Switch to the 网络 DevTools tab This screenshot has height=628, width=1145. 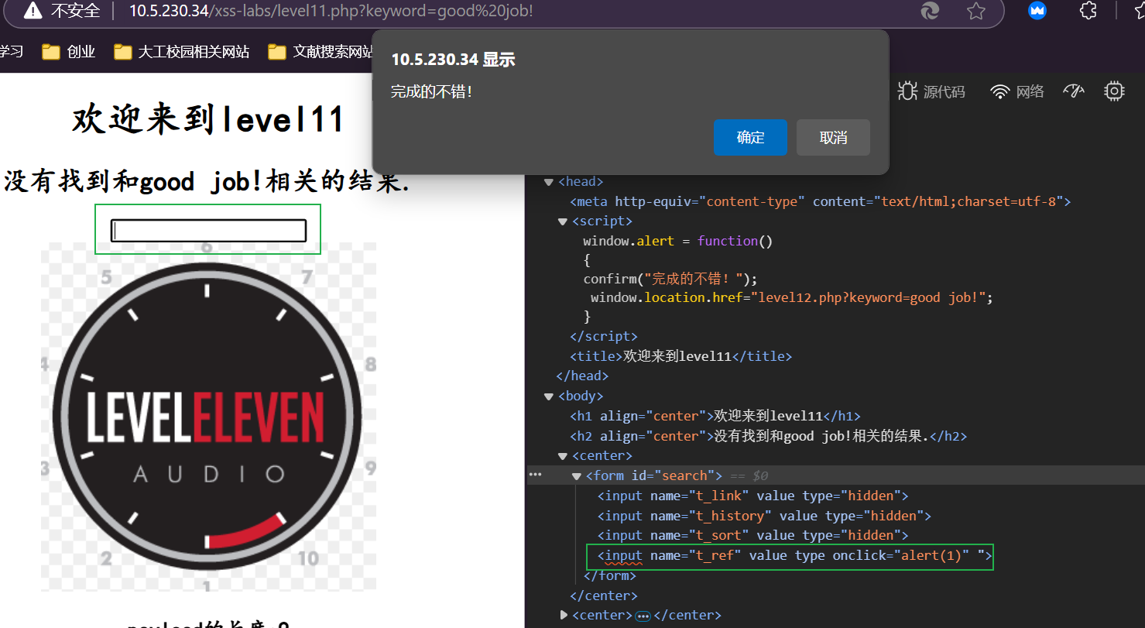(1017, 91)
